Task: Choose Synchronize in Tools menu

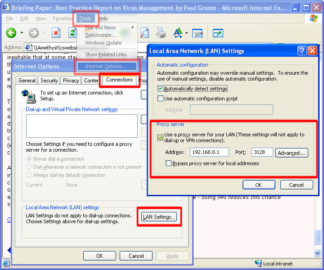Action: (101, 35)
